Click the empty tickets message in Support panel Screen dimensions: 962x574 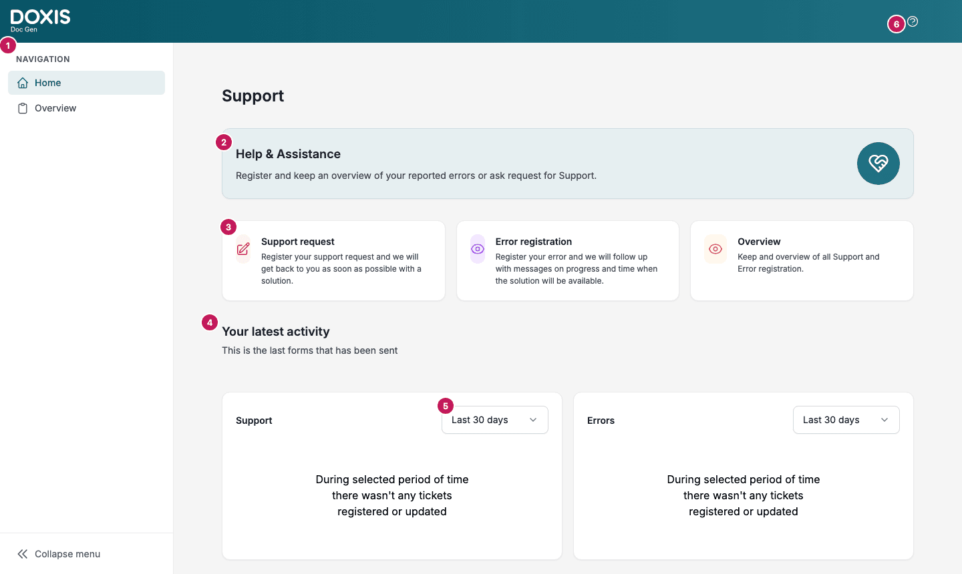click(x=392, y=495)
